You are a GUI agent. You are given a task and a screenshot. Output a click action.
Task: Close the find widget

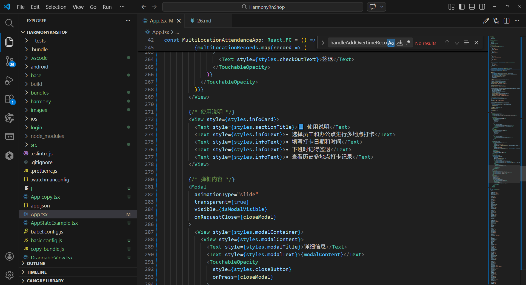click(476, 42)
